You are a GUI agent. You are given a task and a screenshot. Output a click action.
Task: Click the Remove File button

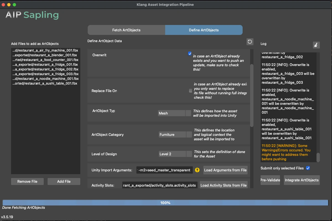[x=27, y=181]
